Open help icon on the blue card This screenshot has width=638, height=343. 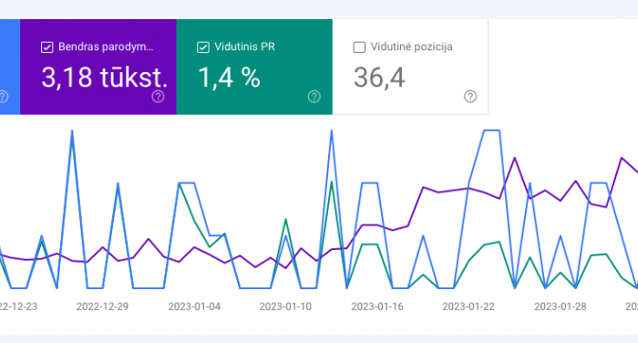[3, 97]
